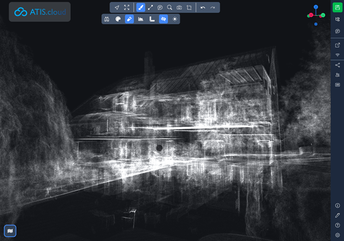
Task: Click the green save button
Action: (338, 7)
